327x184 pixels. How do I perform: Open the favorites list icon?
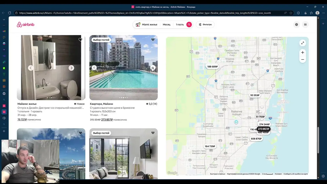pyautogui.click(x=311, y=13)
